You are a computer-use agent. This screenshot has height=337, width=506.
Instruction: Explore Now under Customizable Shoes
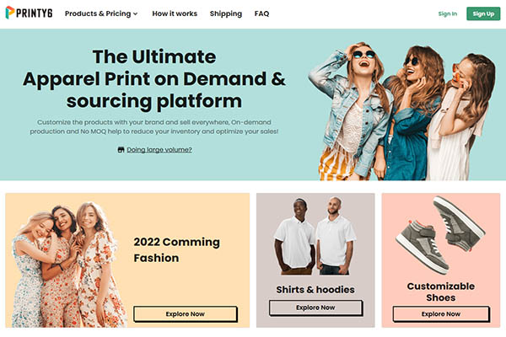(441, 314)
